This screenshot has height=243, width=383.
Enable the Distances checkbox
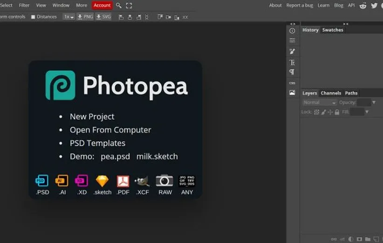point(33,17)
